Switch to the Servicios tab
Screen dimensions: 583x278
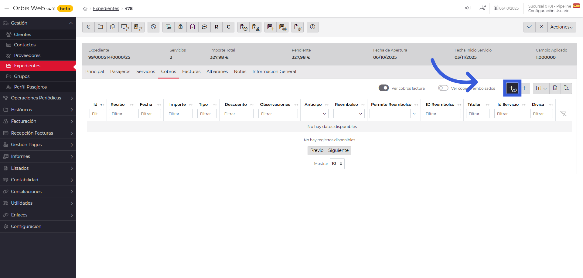coord(145,72)
